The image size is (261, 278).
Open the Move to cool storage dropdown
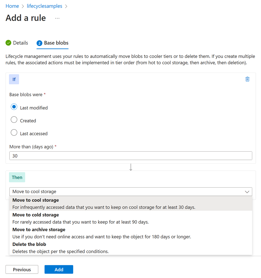(x=131, y=192)
